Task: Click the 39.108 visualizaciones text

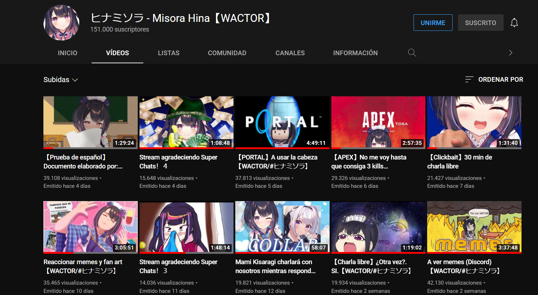Action: (71, 178)
